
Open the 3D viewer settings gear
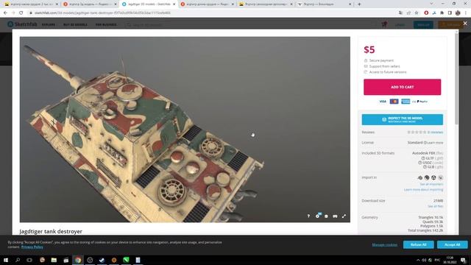click(x=317, y=216)
